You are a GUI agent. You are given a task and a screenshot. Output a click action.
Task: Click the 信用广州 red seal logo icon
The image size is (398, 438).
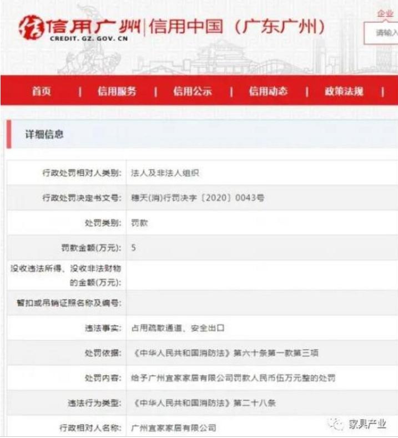(31, 27)
